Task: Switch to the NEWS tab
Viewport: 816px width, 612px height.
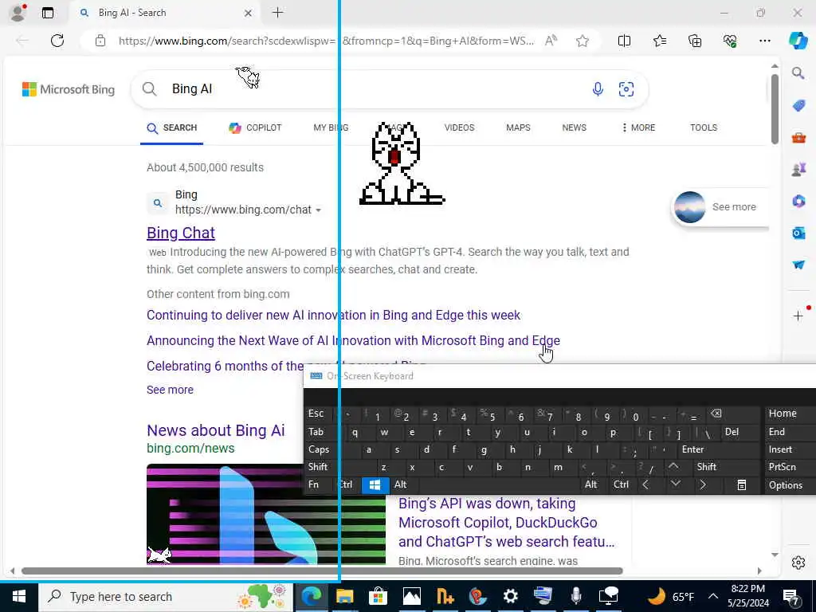Action: click(574, 127)
